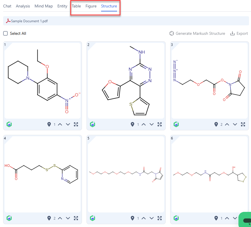Click the location pin icon on structure card 2

click(x=132, y=124)
